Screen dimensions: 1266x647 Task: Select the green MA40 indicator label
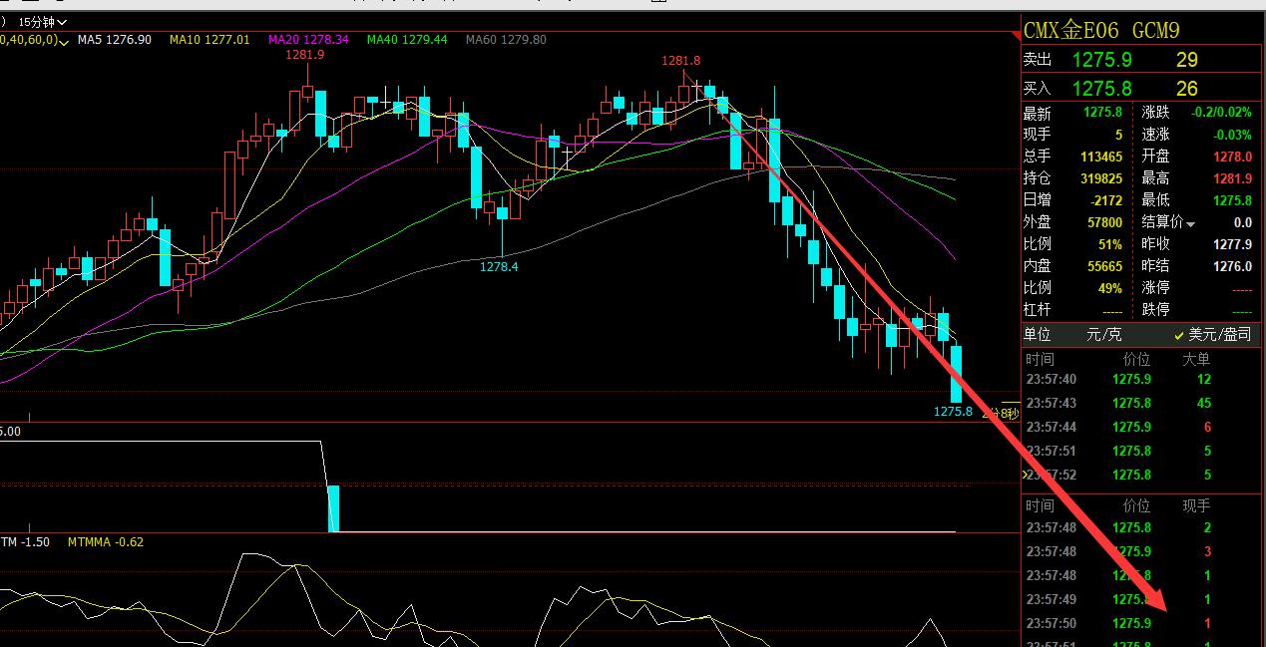click(407, 40)
